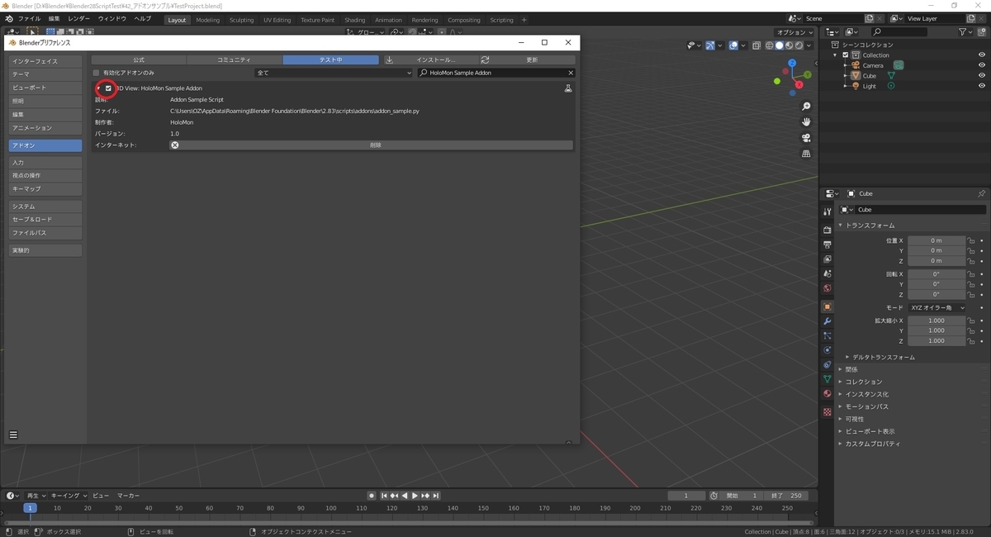Image resolution: width=991 pixels, height=537 pixels.
Task: Lock the Scale Z field
Action: [971, 340]
